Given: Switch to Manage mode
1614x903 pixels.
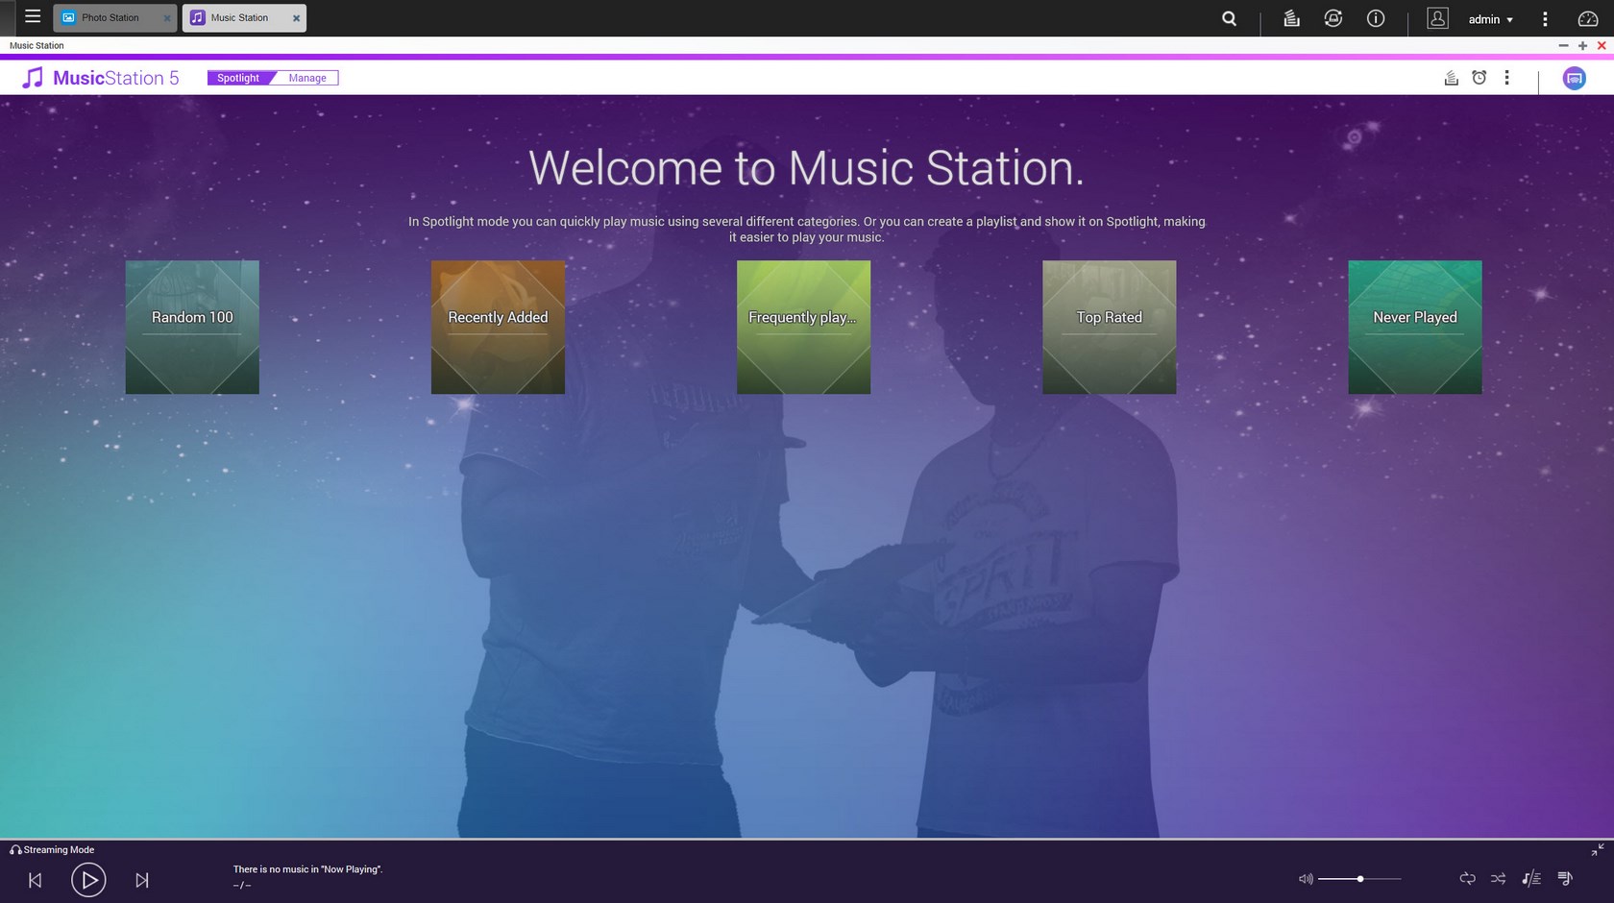Looking at the screenshot, I should (307, 78).
